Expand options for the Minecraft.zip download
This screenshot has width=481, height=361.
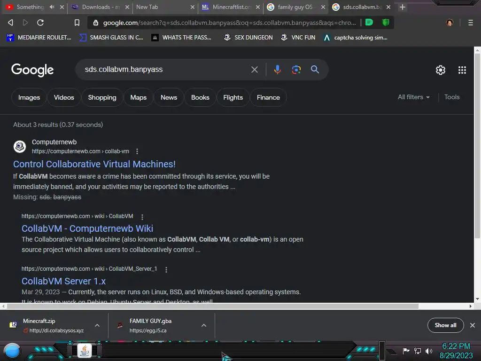(x=97, y=325)
